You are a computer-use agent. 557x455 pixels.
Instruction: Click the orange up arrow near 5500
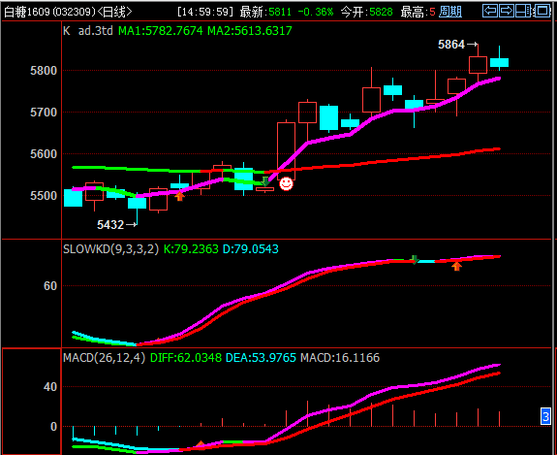click(x=180, y=196)
